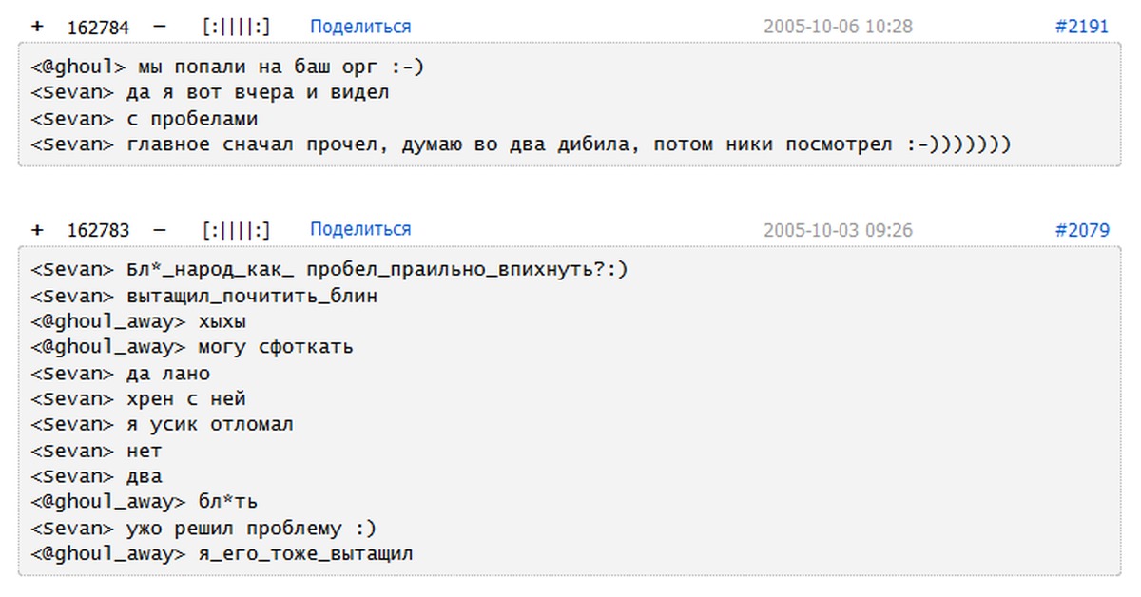Downvote quote #2079 with the minus icon

[x=159, y=230]
